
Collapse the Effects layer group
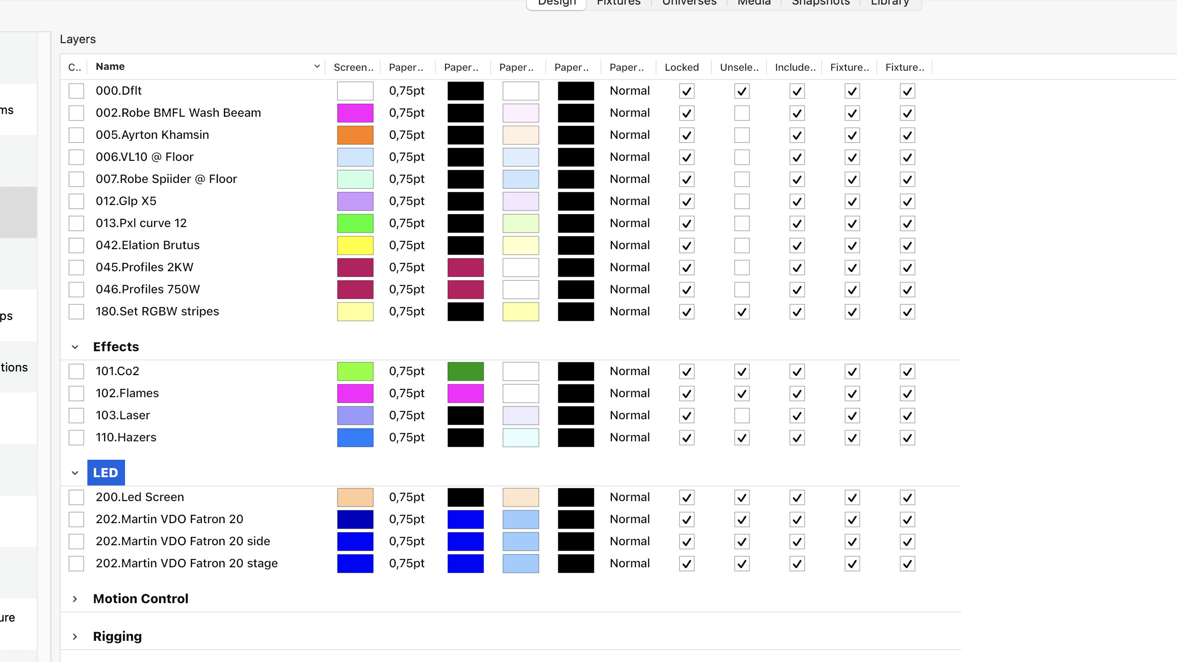coord(75,347)
